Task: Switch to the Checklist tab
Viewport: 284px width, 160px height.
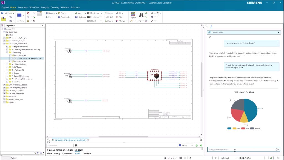Action: point(87,154)
